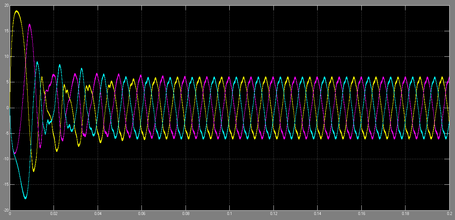This screenshot has width=455, height=220.
Task: Click the 0.04 x-axis tick label
Action: 98,213
